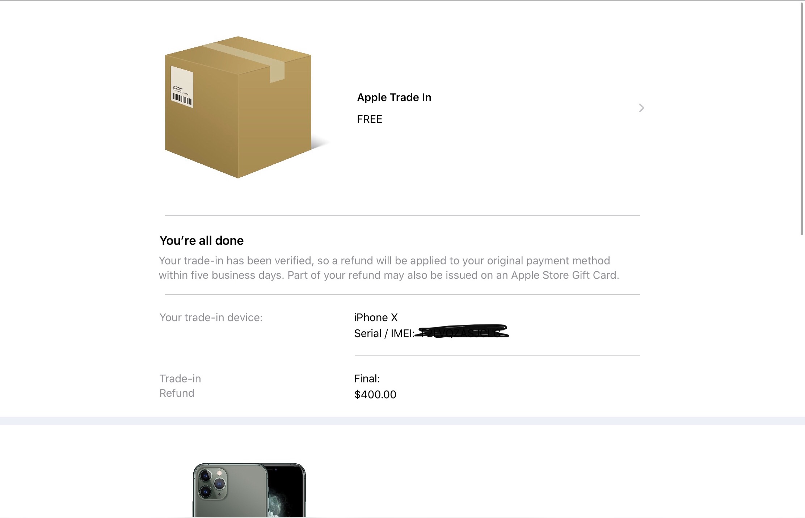
Task: Open the green iPhone product thumbnail
Action: pos(249,490)
